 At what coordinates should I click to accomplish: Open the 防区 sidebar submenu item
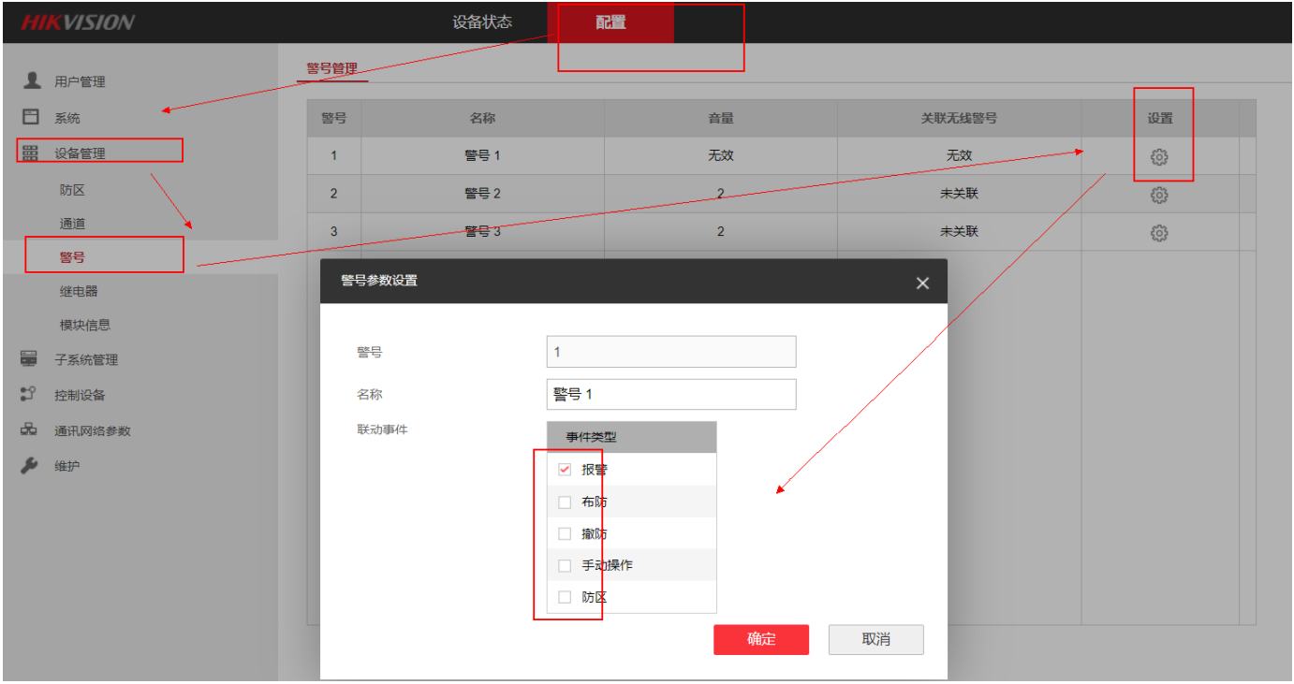click(73, 190)
